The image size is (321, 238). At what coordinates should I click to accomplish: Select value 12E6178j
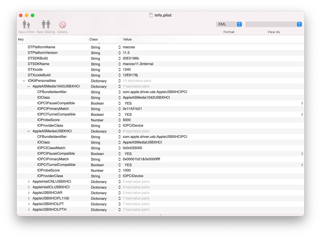point(130,75)
